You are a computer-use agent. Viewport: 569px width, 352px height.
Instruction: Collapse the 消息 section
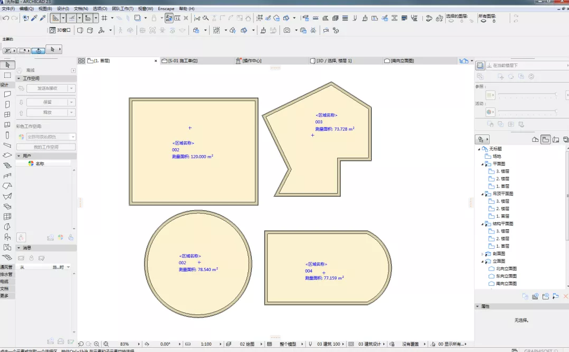(19, 248)
